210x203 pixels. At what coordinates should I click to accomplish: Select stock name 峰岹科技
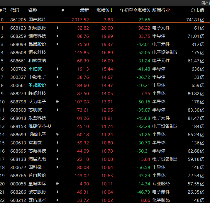[37, 93]
